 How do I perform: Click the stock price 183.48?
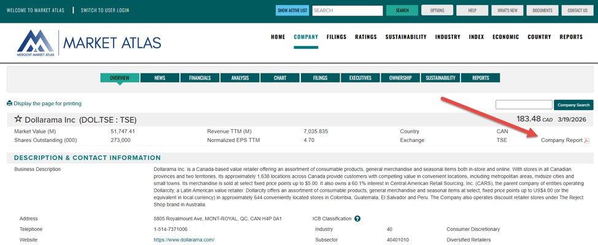coord(529,119)
